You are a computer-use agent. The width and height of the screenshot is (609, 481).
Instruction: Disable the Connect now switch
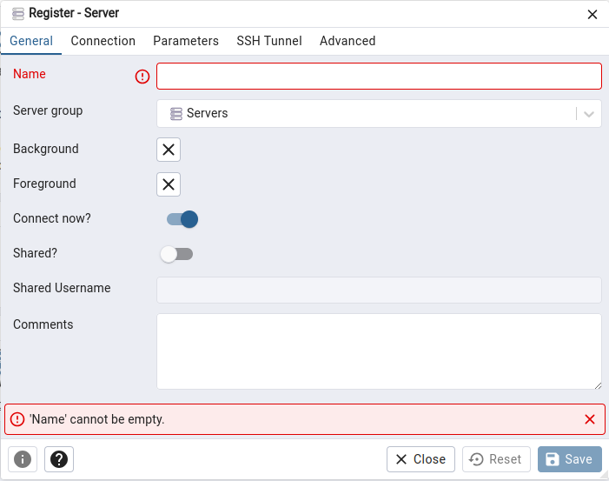click(182, 219)
